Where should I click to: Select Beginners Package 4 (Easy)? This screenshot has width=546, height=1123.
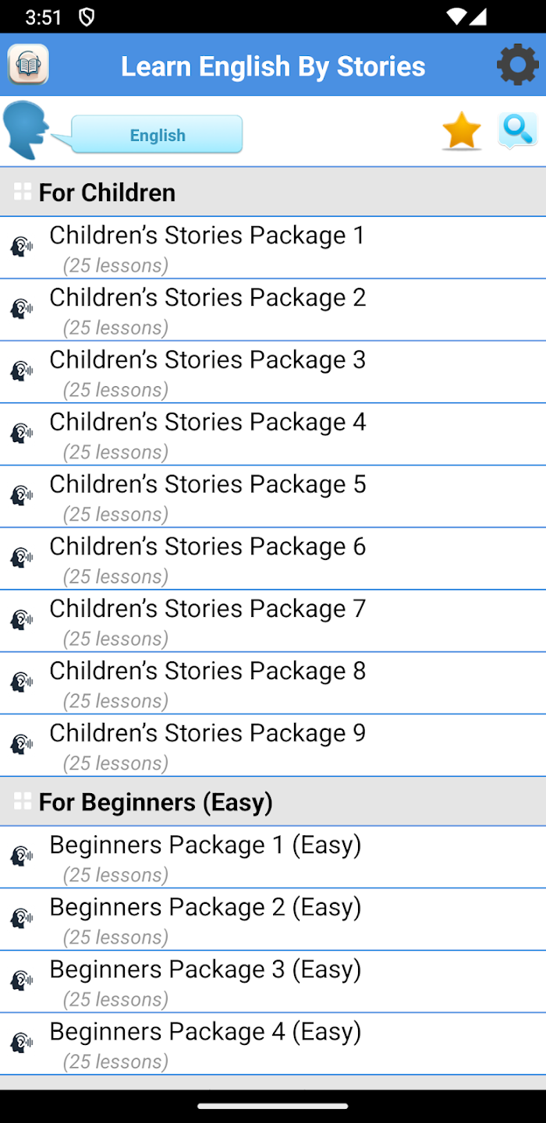pyautogui.click(x=205, y=1043)
